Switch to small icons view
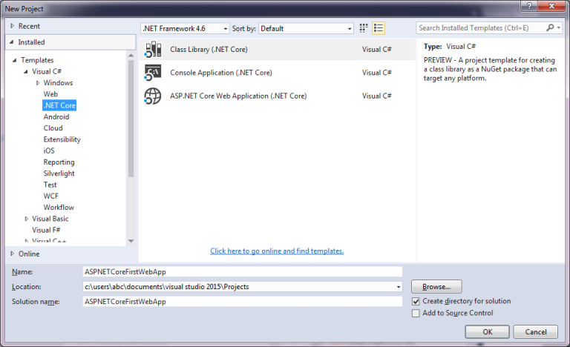The height and width of the screenshot is (347, 570). [364, 28]
